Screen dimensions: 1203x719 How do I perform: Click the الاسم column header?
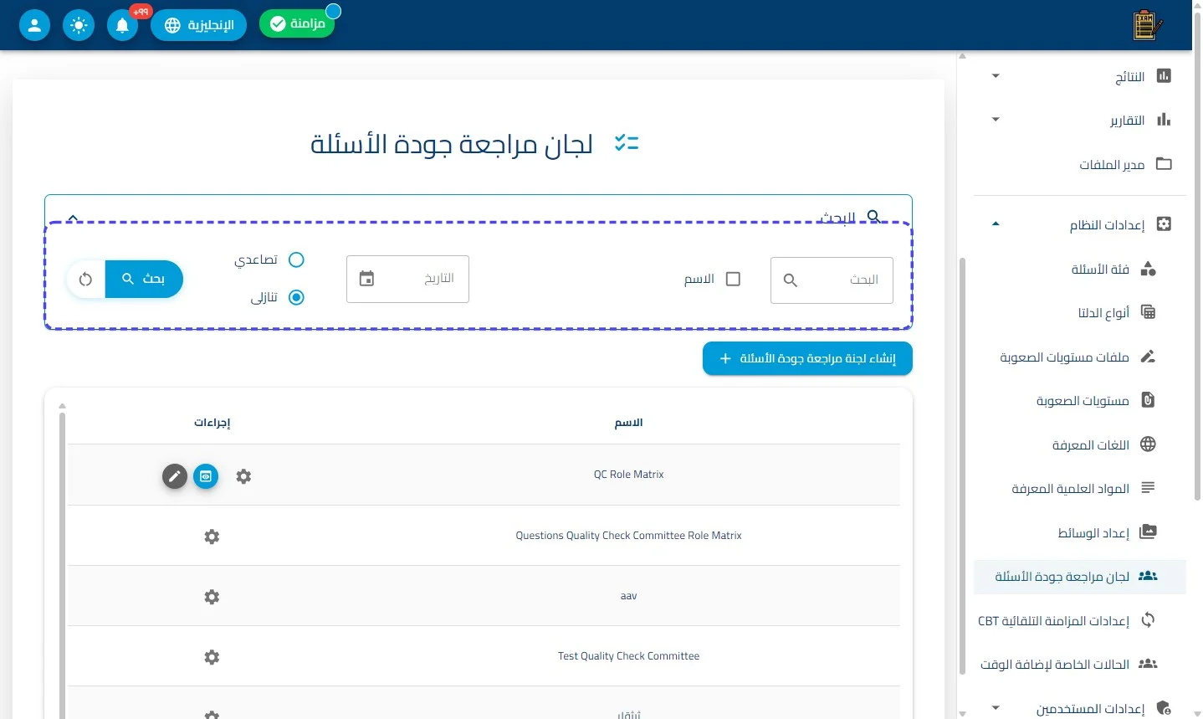[628, 423]
